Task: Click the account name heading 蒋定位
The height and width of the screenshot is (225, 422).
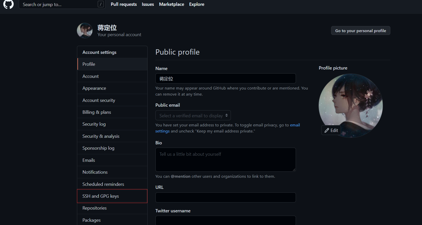Action: pos(107,28)
